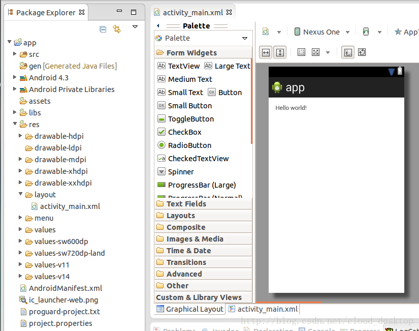This screenshot has height=331, width=419.
Task: Open the Other palette category
Action: [x=203, y=286]
